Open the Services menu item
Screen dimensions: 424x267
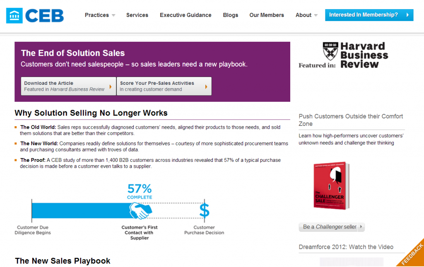point(137,15)
